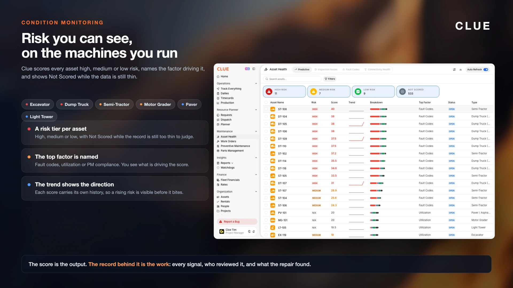This screenshot has width=513, height=288.
Task: Click the ST-108 breakdown bar
Action: point(379,109)
